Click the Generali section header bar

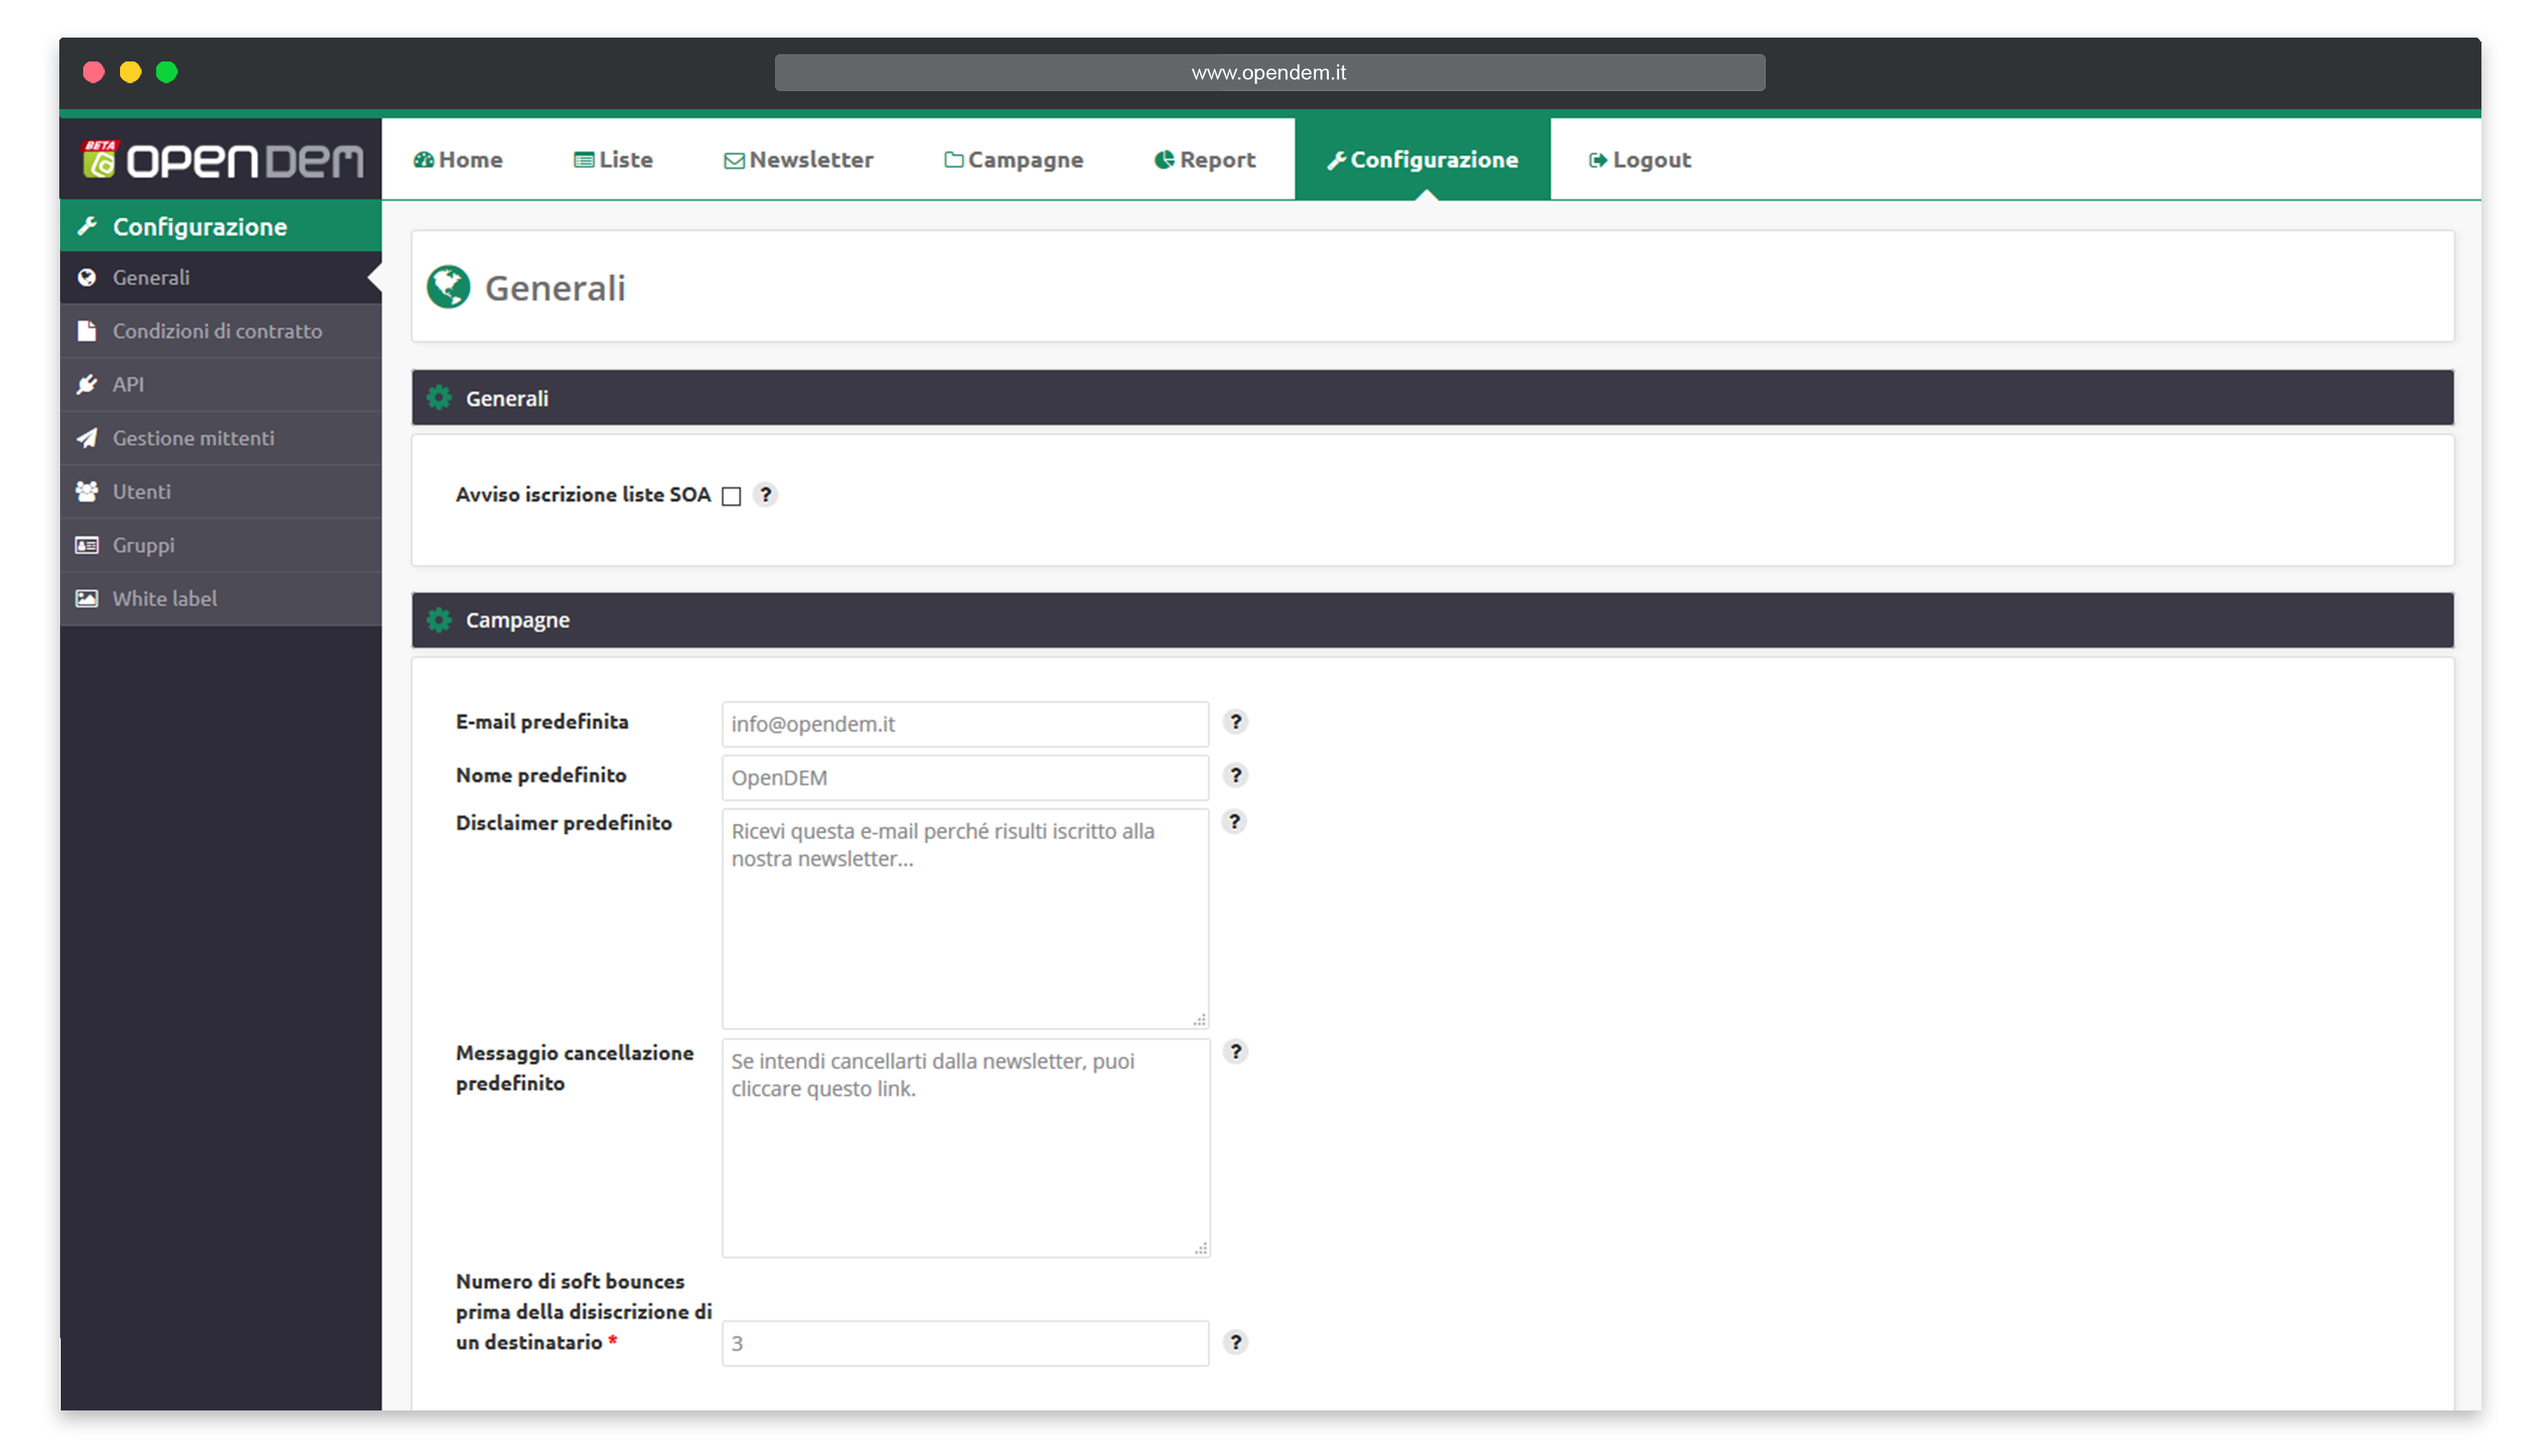1432,398
